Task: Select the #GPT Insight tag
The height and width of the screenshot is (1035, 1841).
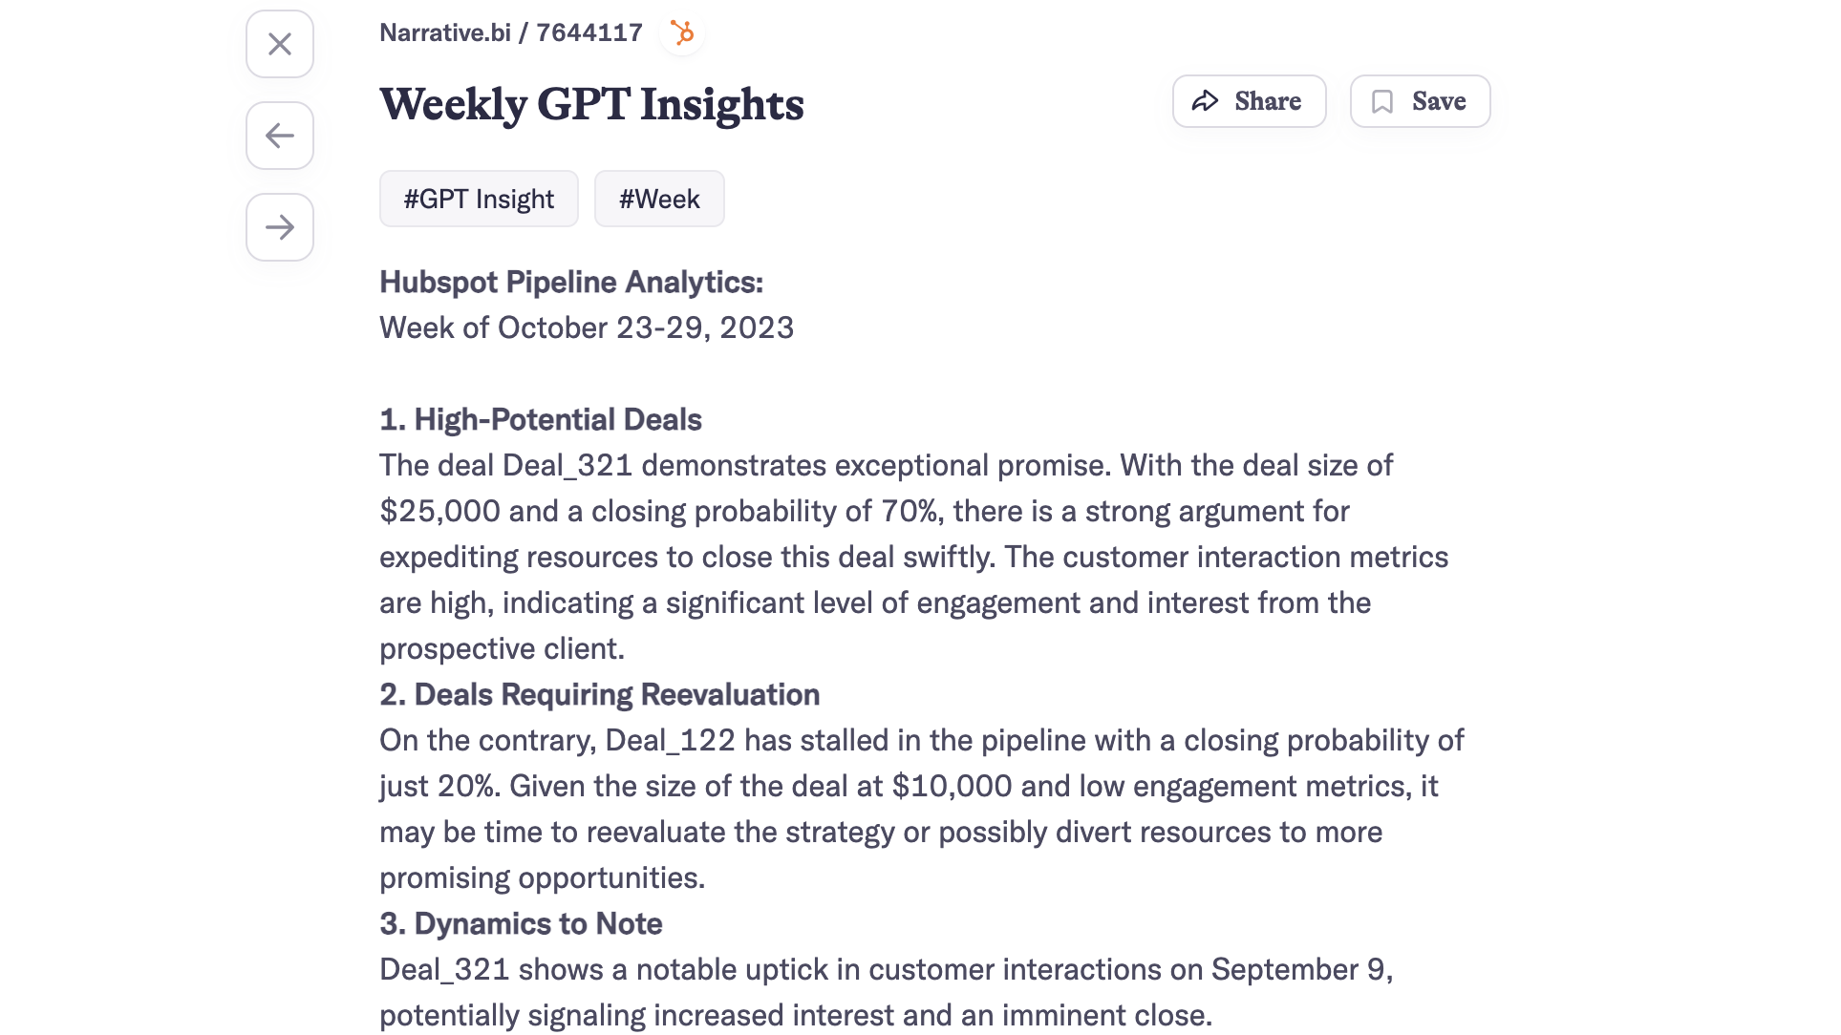Action: (x=479, y=199)
